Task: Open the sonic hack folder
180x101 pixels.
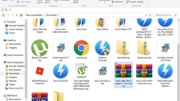Action: coord(82,23)
